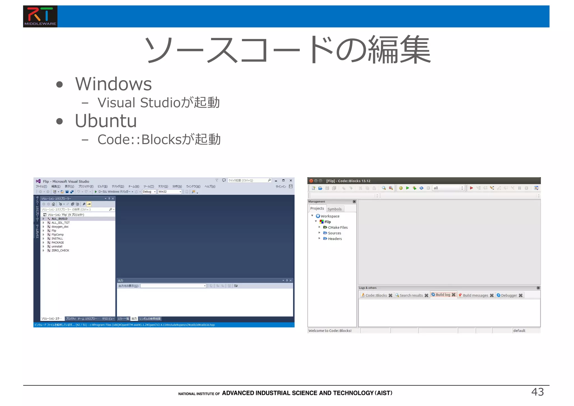Click Collapse All icon in Solution Explorer toolbar
574x406 pixels.
pos(73,204)
